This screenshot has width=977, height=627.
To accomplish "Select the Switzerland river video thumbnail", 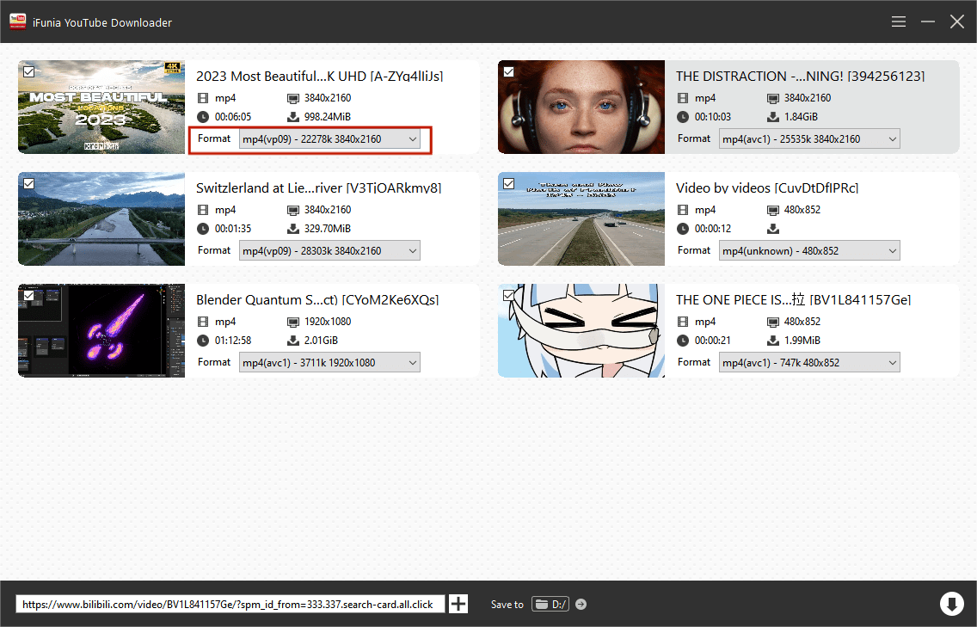I will (x=101, y=218).
